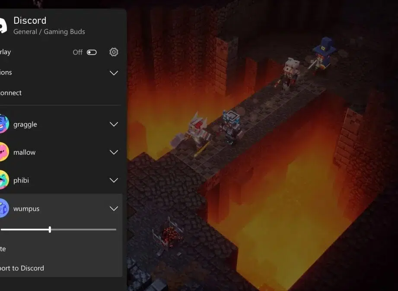This screenshot has height=291, width=398.
Task: Expand graggle's options chevron
Action: point(114,124)
